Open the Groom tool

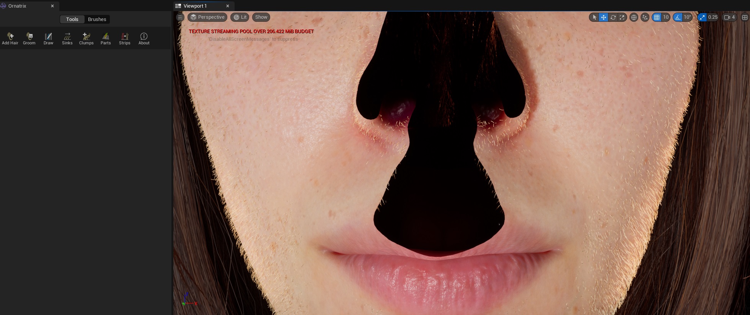[29, 39]
